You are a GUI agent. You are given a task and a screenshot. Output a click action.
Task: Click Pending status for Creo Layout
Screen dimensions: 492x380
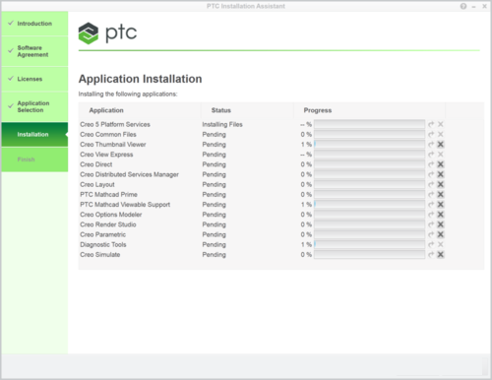pos(214,184)
